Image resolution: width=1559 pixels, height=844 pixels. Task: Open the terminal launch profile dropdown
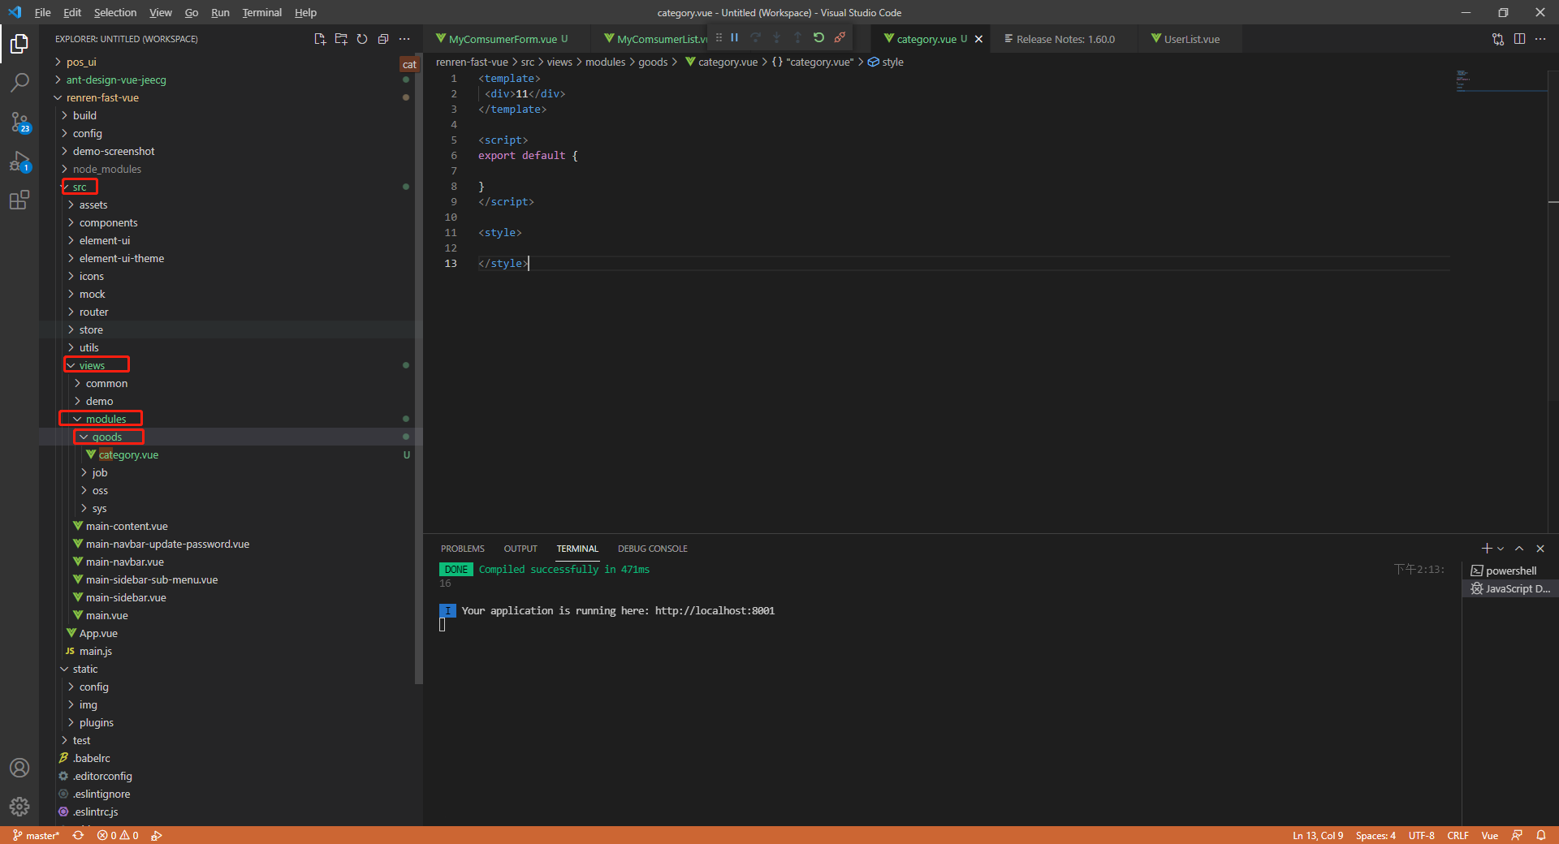(x=1501, y=549)
